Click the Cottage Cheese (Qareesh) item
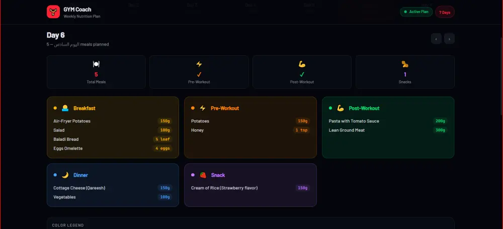The image size is (503, 229). click(x=79, y=188)
